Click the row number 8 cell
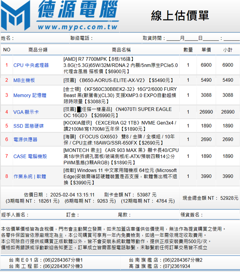 pos(6,176)
